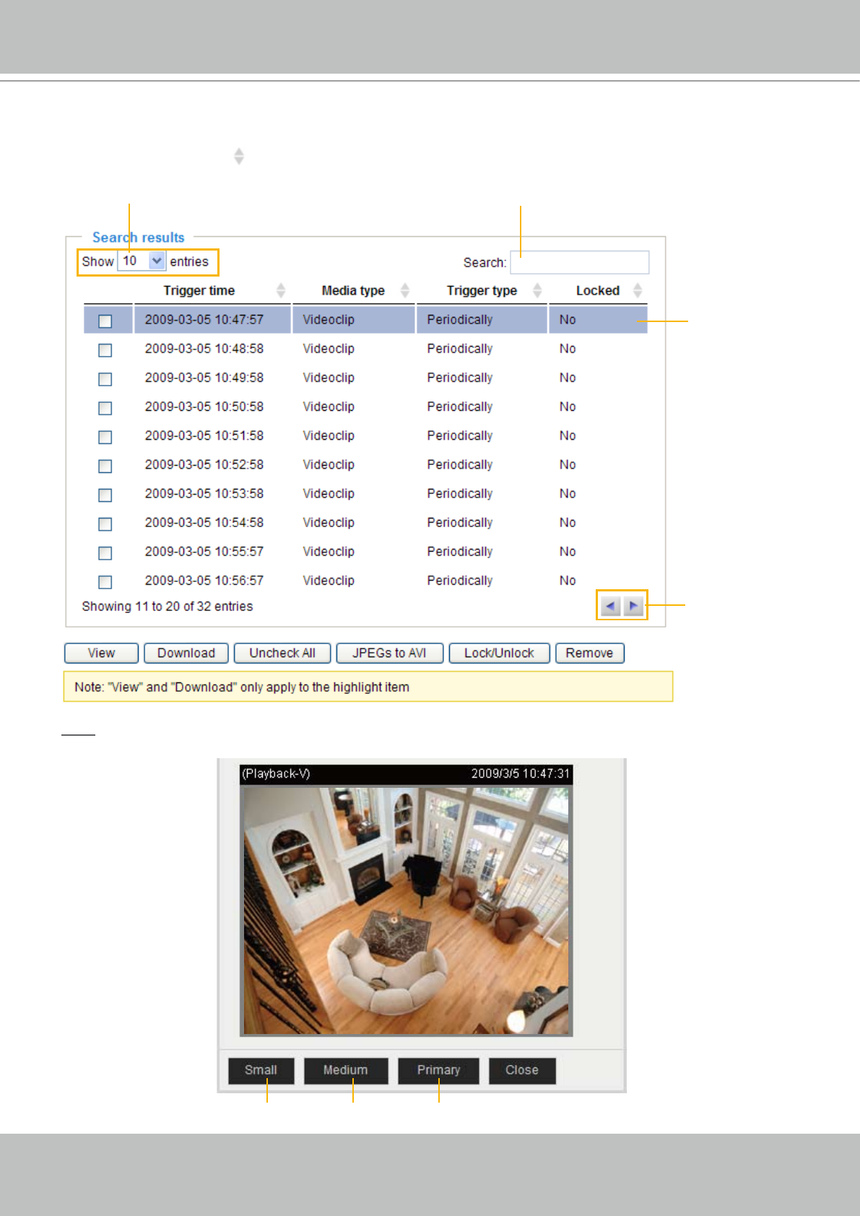Screen dimensions: 860x1216
Task: Tick the checkbox for 10:50:58 entry
Action: tap(105, 408)
